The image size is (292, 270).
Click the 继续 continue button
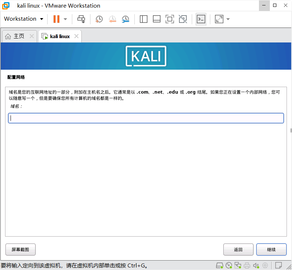pos(271,250)
